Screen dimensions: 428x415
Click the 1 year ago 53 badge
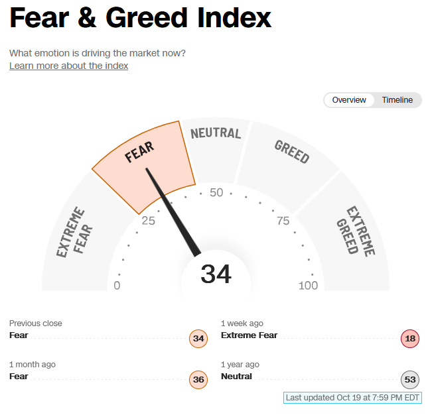[x=410, y=380]
